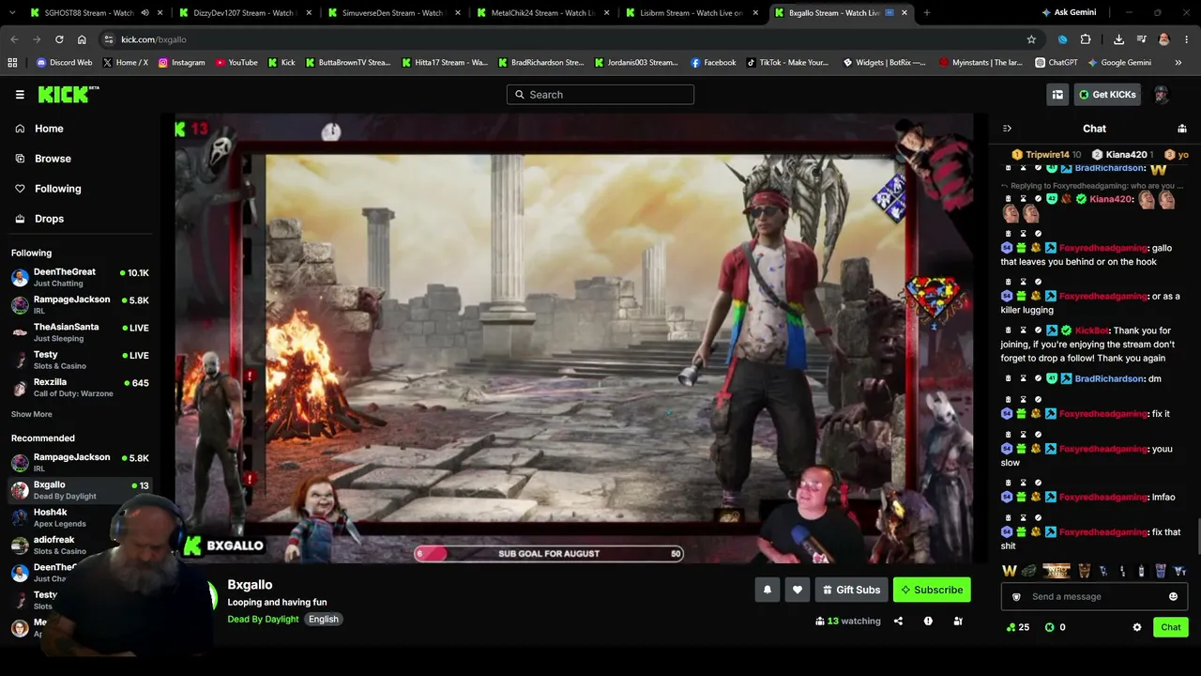
Task: Show more followed channels
Action: pos(32,414)
